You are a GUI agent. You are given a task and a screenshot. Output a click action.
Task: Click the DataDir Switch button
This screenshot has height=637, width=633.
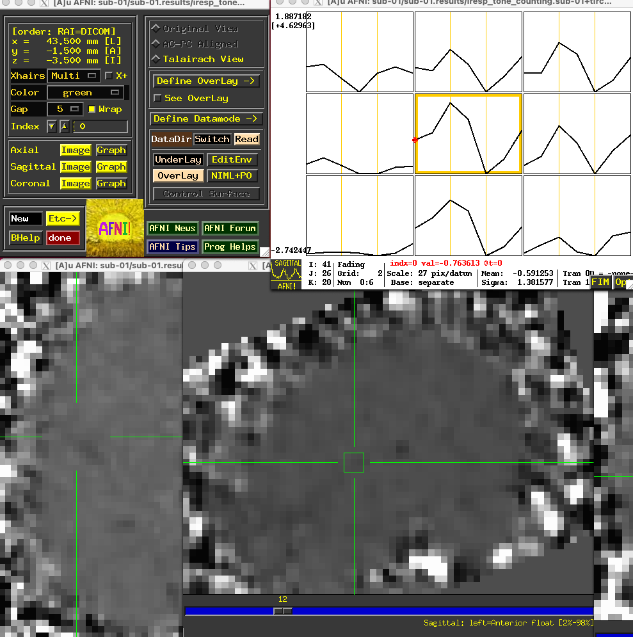(212, 140)
